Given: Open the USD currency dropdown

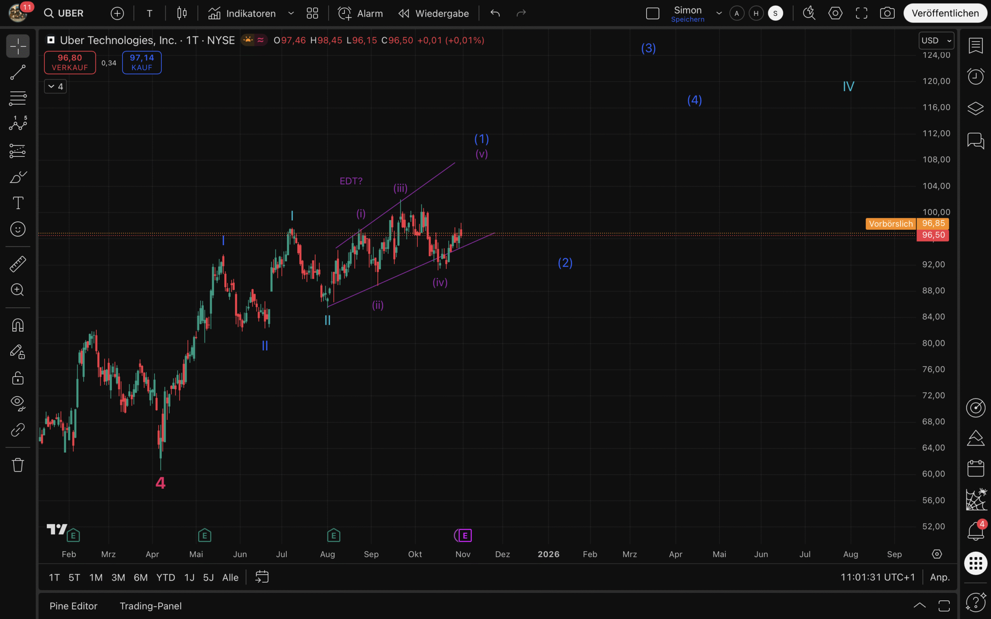Looking at the screenshot, I should pos(936,40).
